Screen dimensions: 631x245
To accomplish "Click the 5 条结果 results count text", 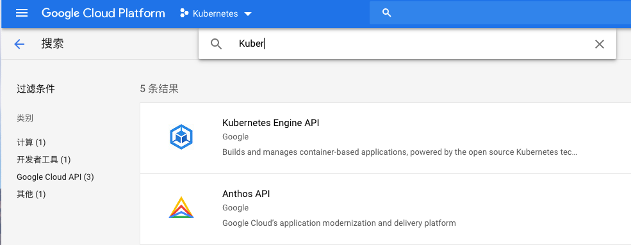I will point(160,89).
